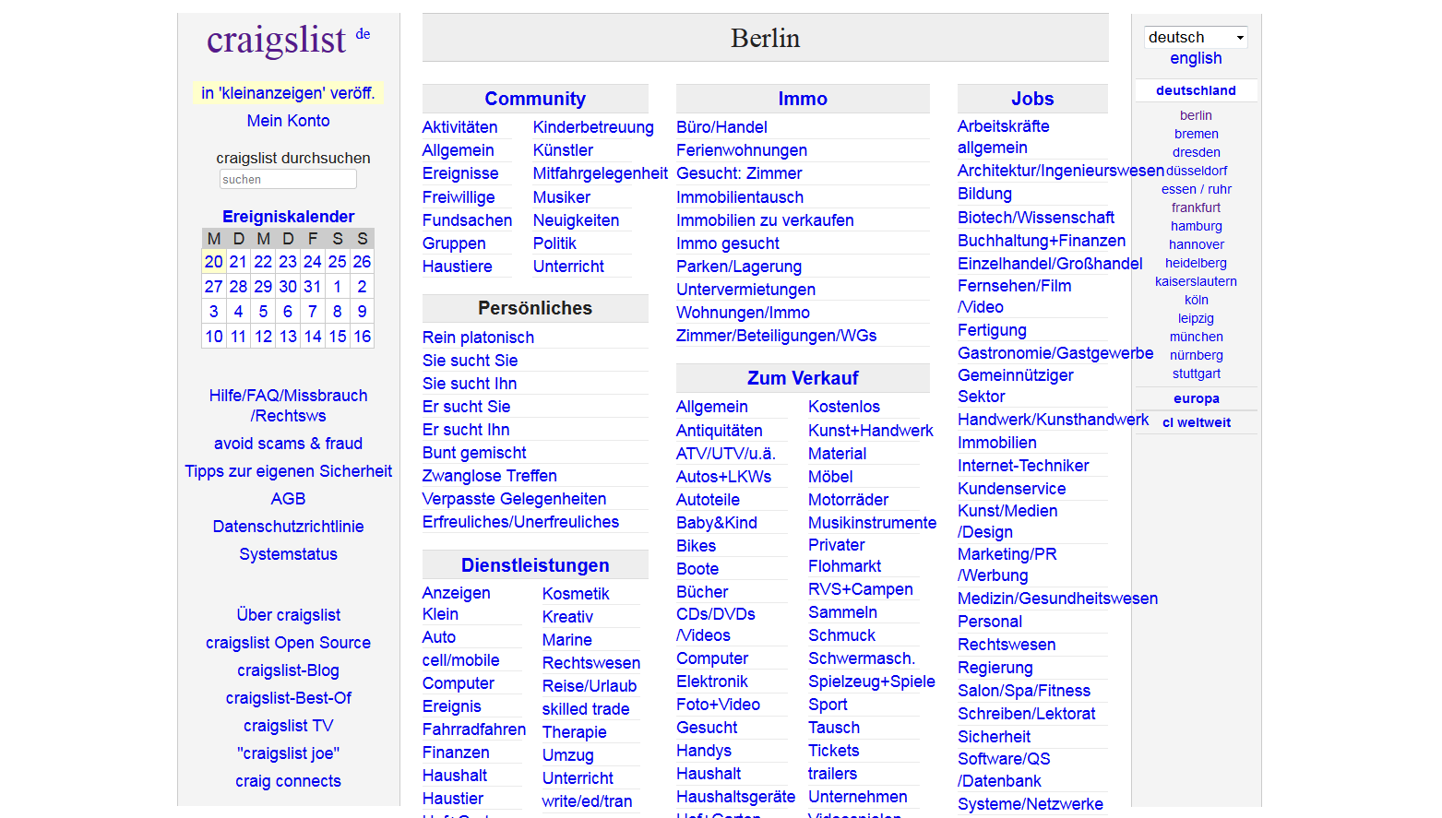Select calendar day 16

click(x=363, y=337)
